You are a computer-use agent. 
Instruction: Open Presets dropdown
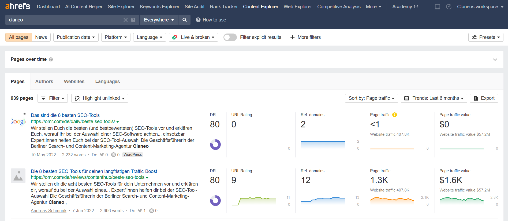click(x=486, y=37)
